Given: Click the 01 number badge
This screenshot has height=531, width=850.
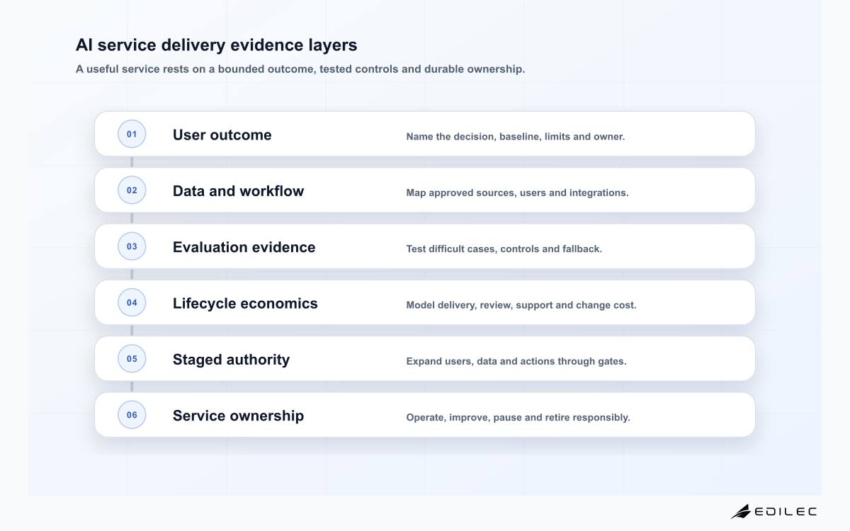Looking at the screenshot, I should (x=132, y=134).
